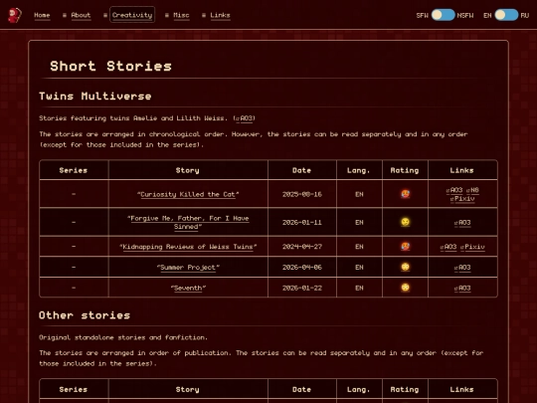This screenshot has width=537, height=403.
Task: Click date 2025-08-16 cell
Action: pos(302,194)
